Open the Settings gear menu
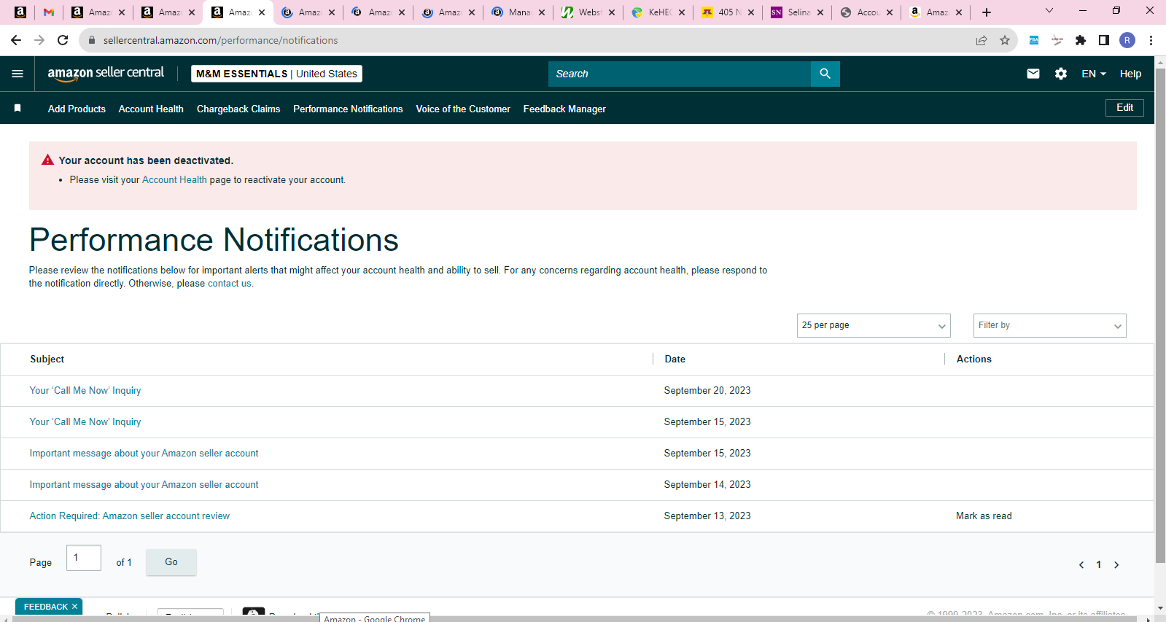 [x=1061, y=74]
